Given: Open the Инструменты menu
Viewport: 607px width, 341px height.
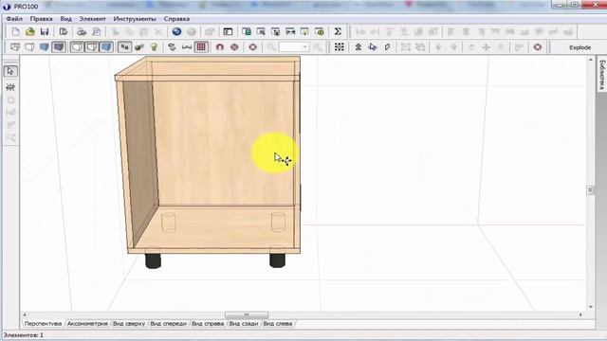Looking at the screenshot, I should click(135, 19).
